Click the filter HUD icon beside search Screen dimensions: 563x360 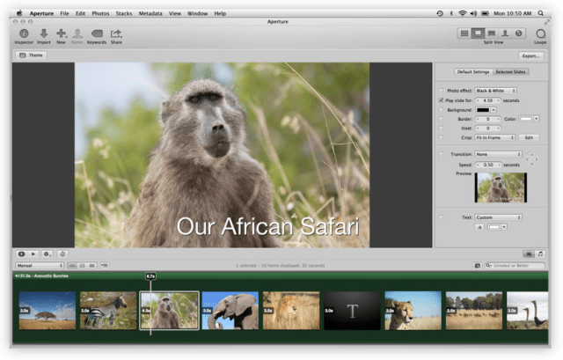click(477, 266)
